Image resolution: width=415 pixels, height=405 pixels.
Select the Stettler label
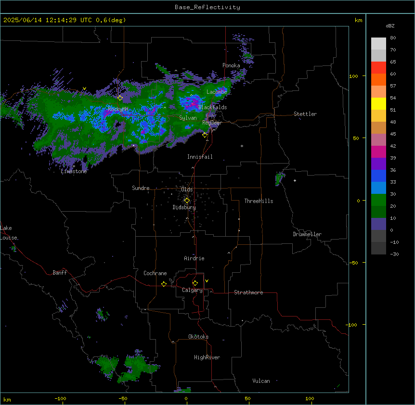point(305,114)
